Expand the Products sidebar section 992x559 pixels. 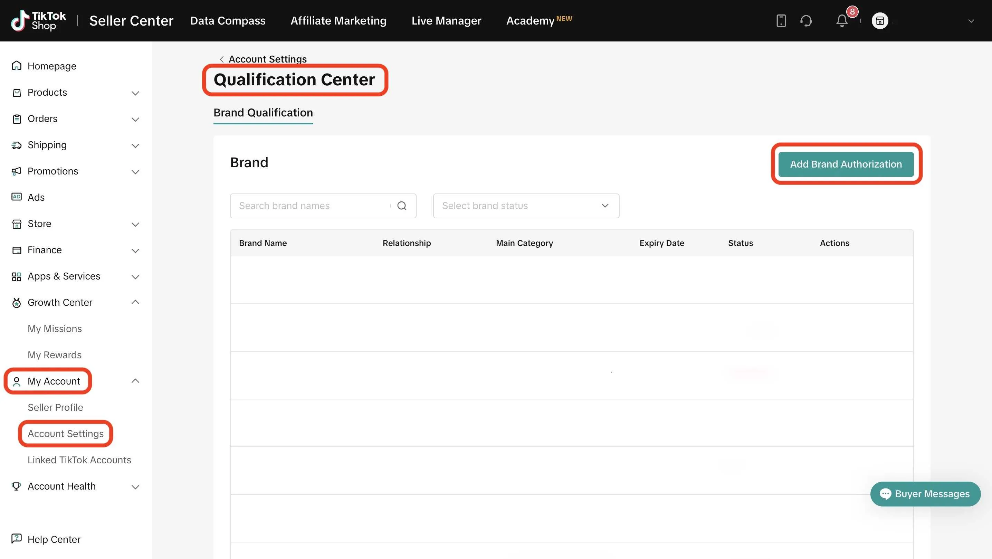click(x=135, y=93)
